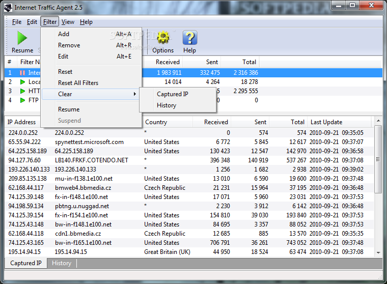Select the cdn1.bbmedia.cz row

click(x=189, y=234)
